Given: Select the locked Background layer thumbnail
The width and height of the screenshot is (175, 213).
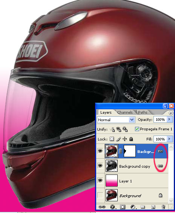Looking at the screenshot, I should pos(112,195).
